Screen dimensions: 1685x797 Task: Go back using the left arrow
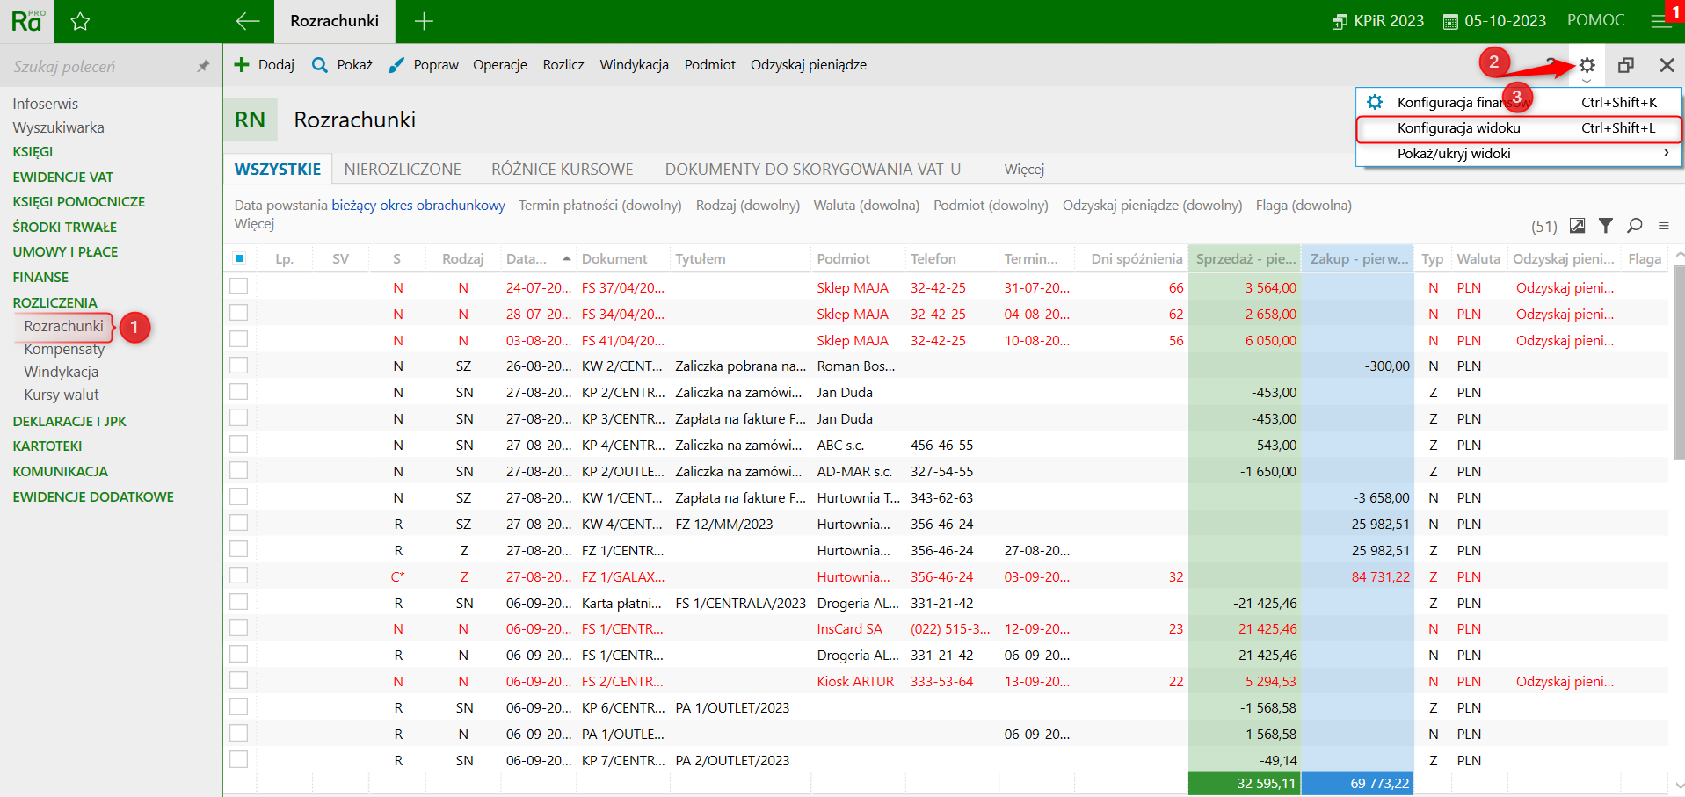point(248,21)
